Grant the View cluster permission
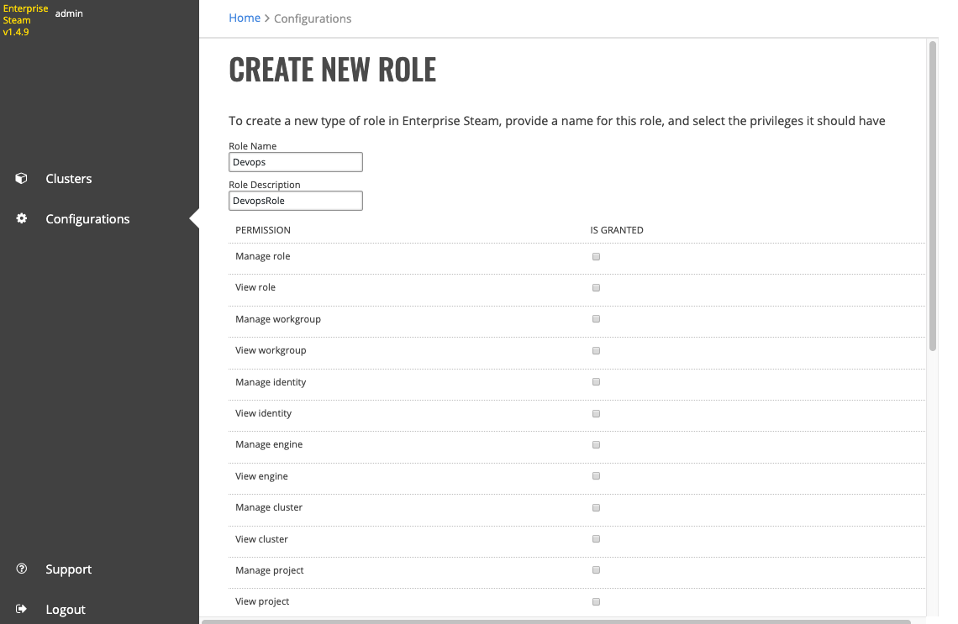The image size is (958, 624). pos(596,538)
